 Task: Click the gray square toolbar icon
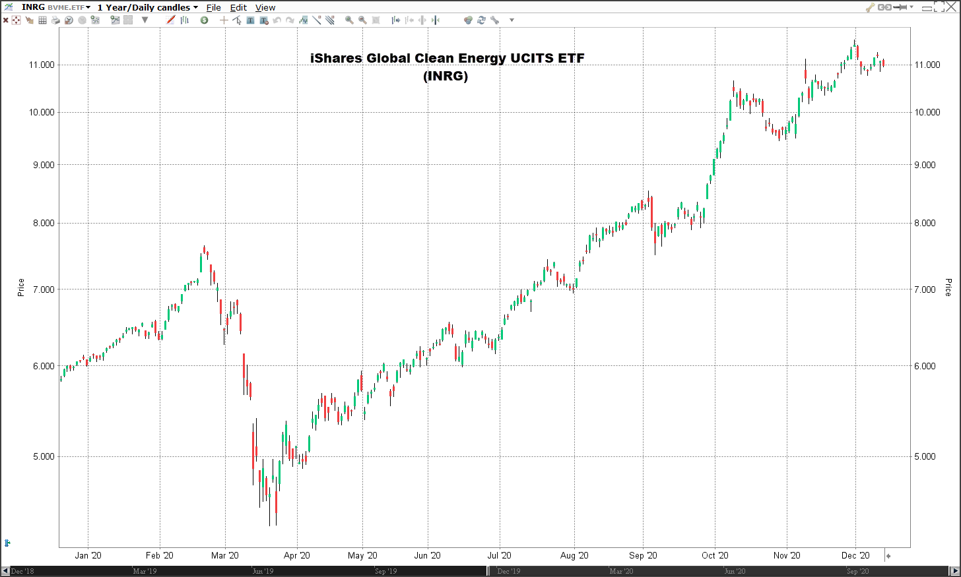128,20
